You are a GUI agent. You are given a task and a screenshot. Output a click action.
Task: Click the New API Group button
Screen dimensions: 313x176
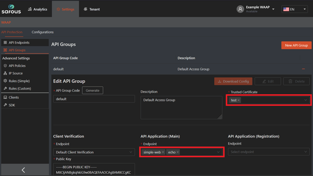296,45
